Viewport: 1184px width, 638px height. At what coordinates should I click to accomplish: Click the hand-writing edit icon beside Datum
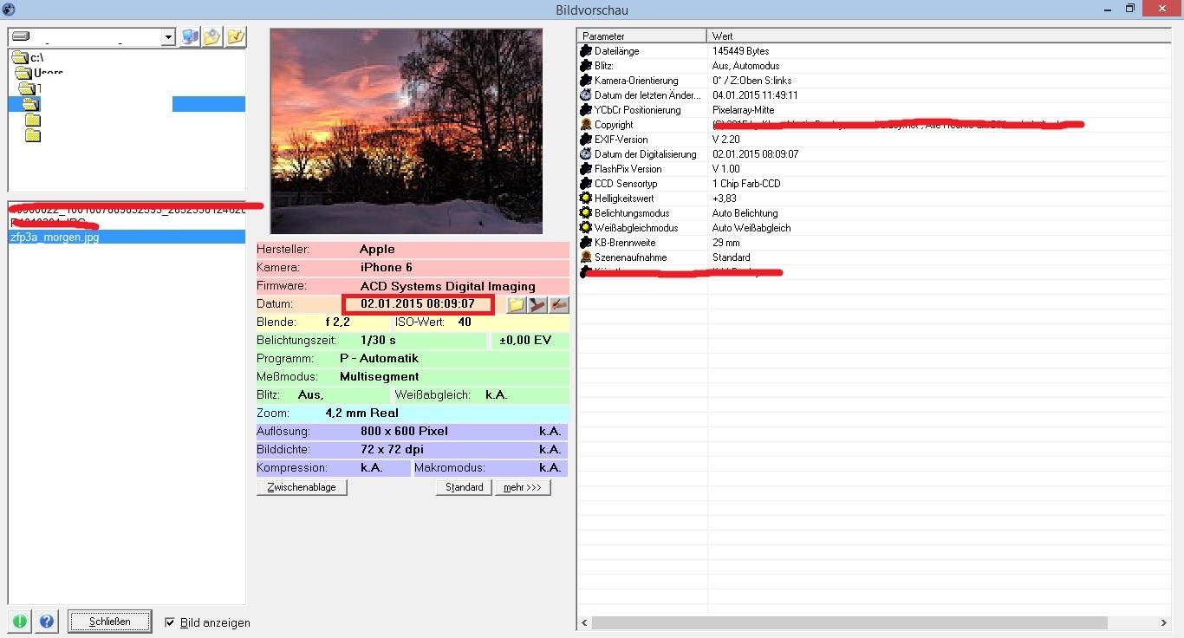click(559, 304)
